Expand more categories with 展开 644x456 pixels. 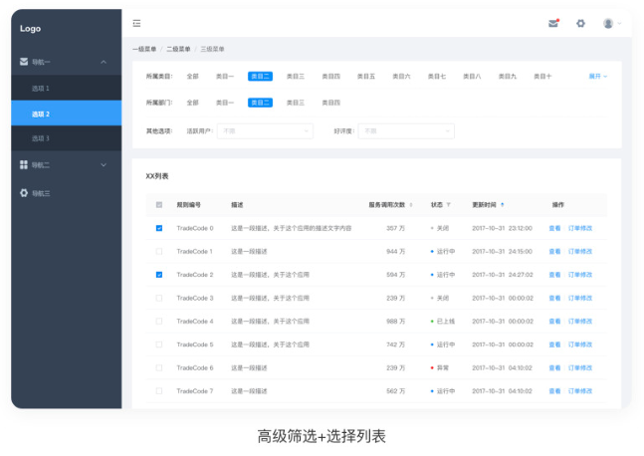[597, 76]
